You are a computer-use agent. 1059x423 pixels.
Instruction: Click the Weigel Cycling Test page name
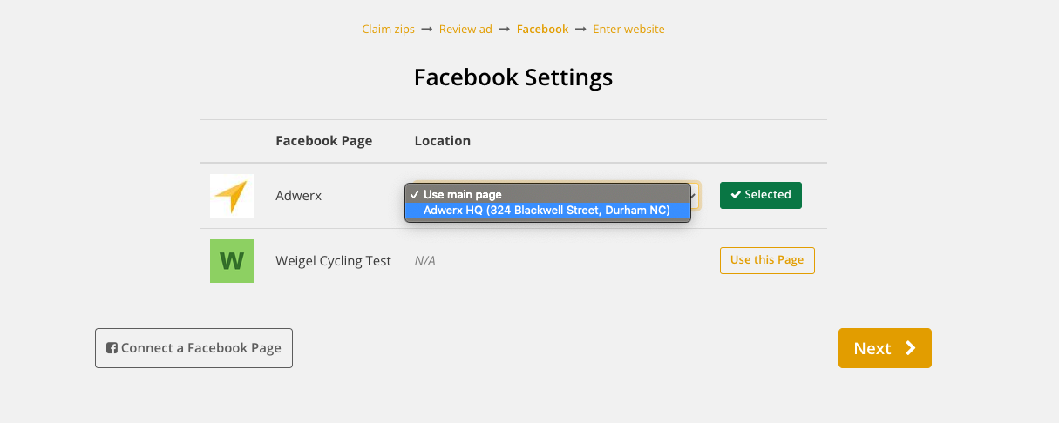coord(333,261)
